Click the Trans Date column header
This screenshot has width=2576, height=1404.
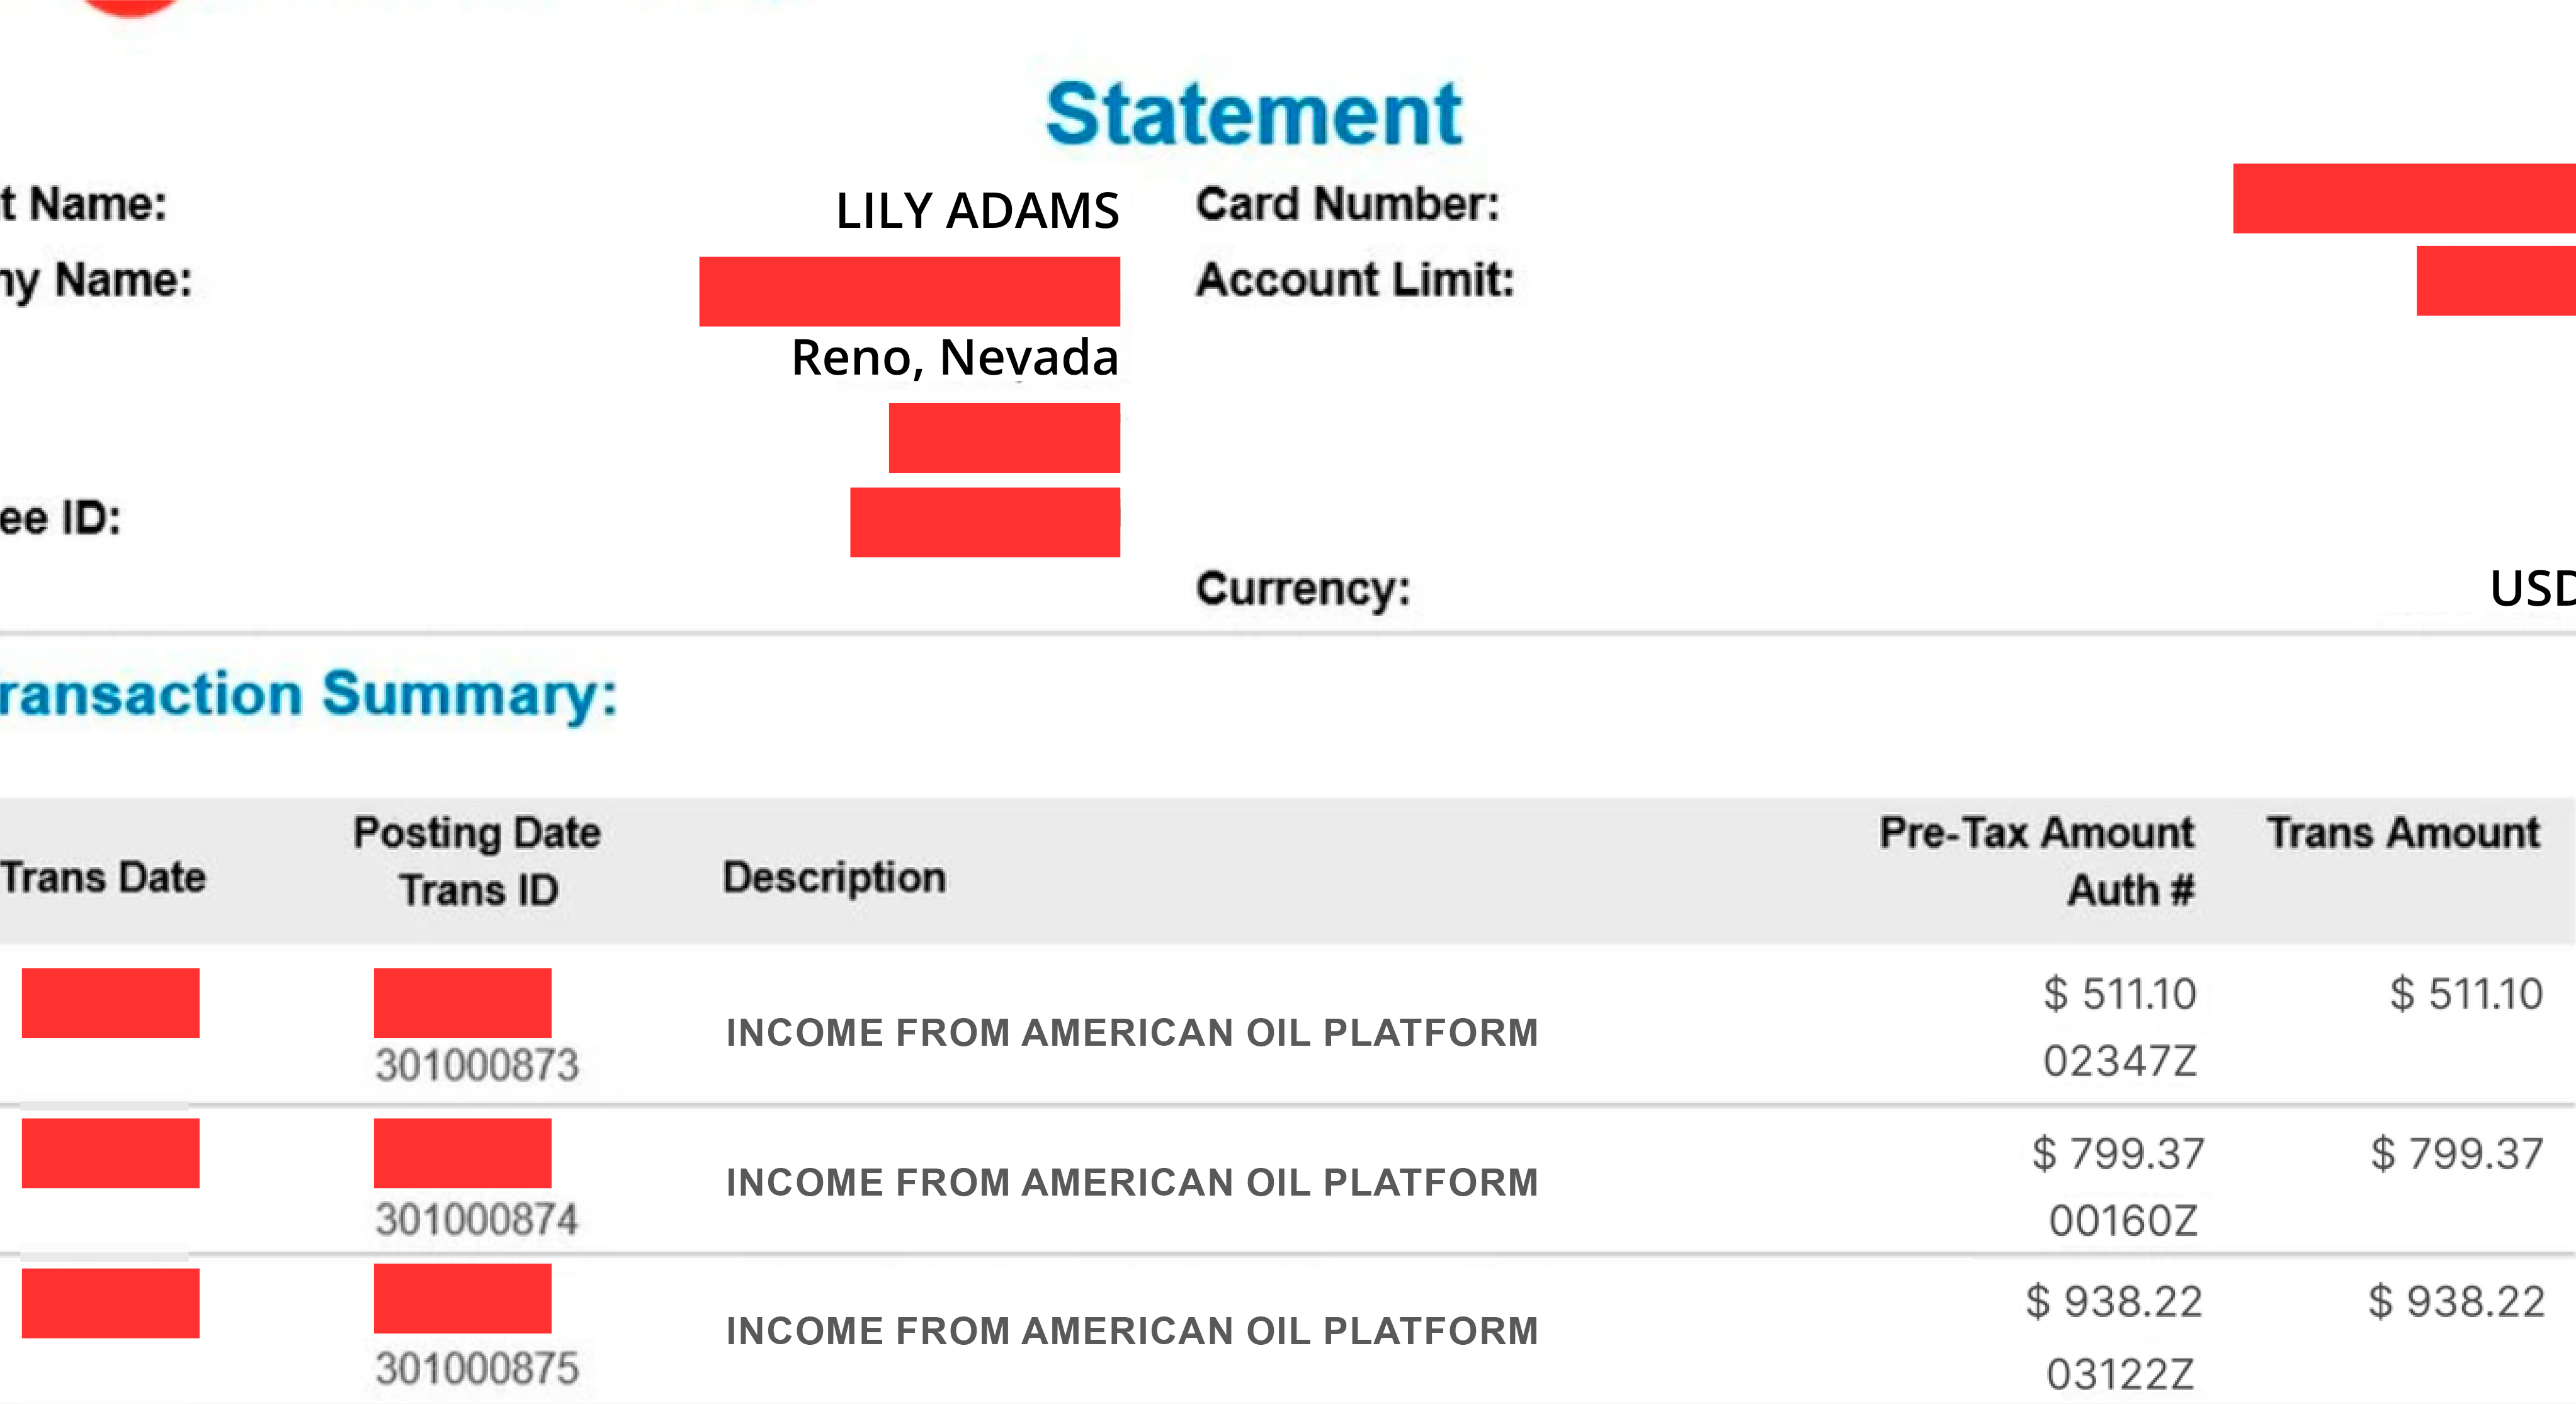[103, 877]
